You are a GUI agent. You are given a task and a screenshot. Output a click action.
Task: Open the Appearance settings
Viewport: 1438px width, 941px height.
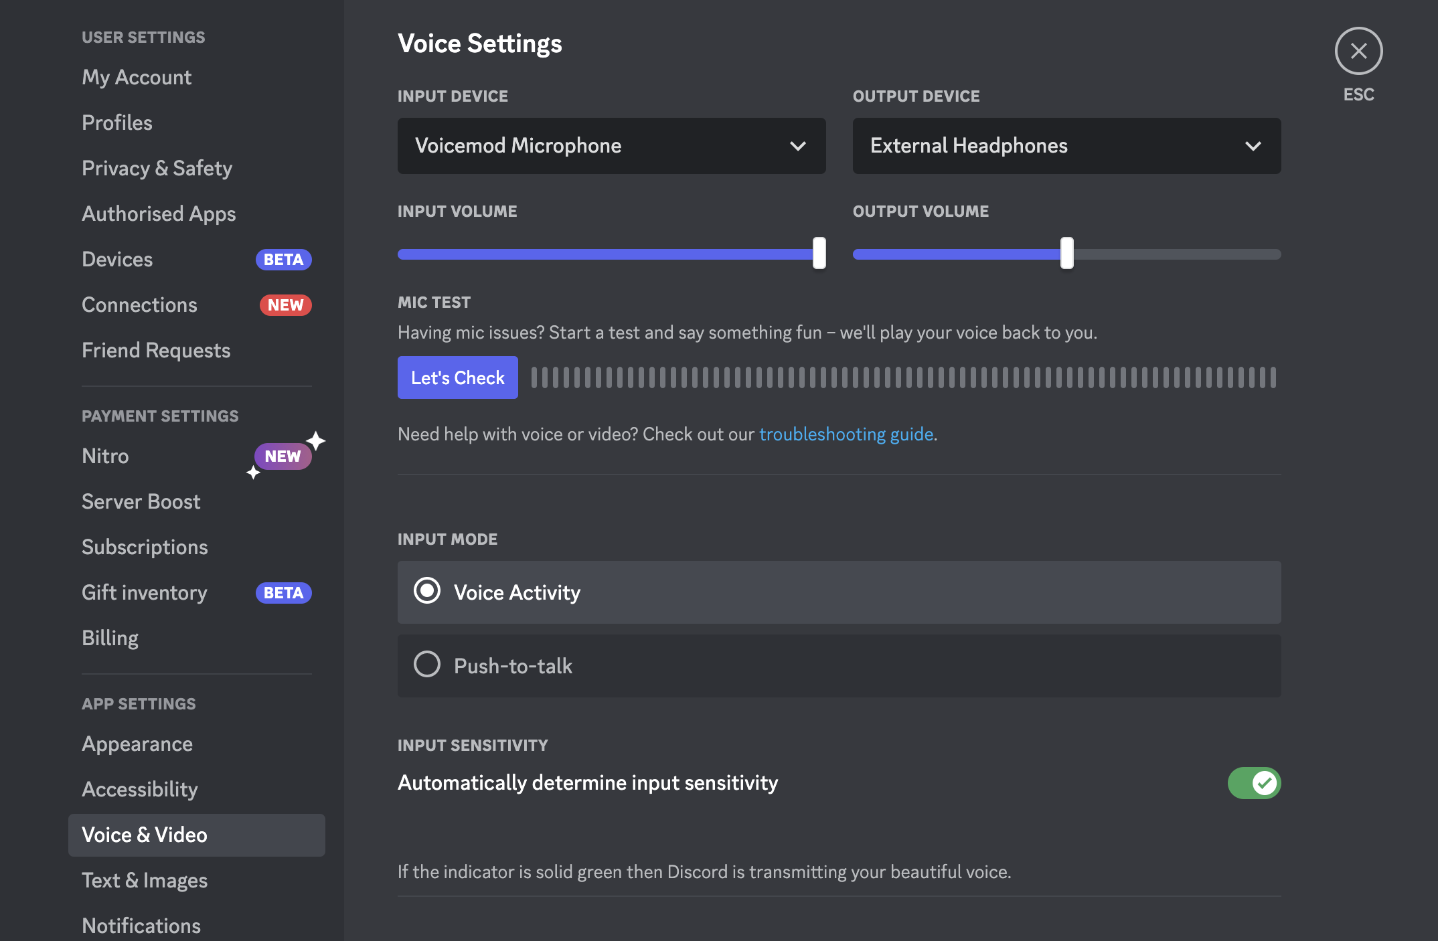click(137, 744)
